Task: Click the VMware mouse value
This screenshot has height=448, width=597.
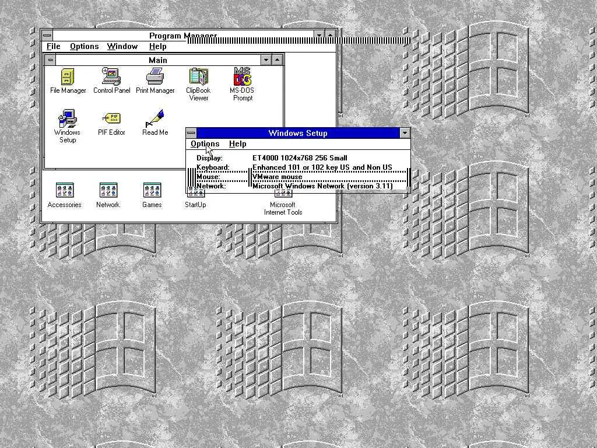Action: tap(277, 177)
